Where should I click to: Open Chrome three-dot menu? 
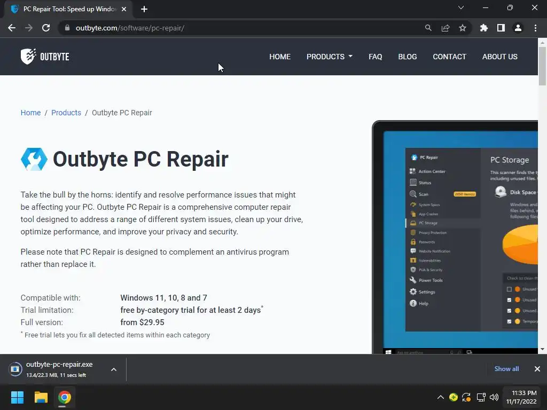pos(535,28)
